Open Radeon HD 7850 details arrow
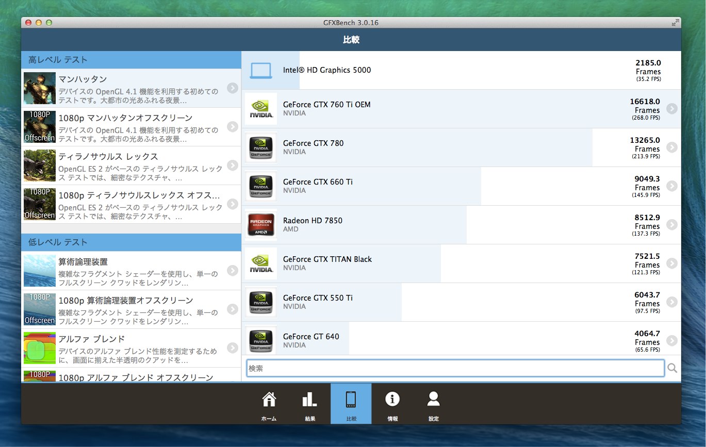The image size is (706, 447). pyautogui.click(x=671, y=225)
